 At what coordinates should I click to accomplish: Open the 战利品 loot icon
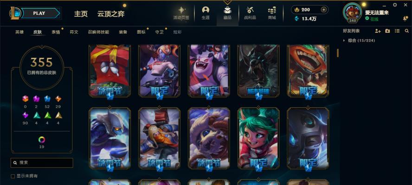tap(250, 12)
